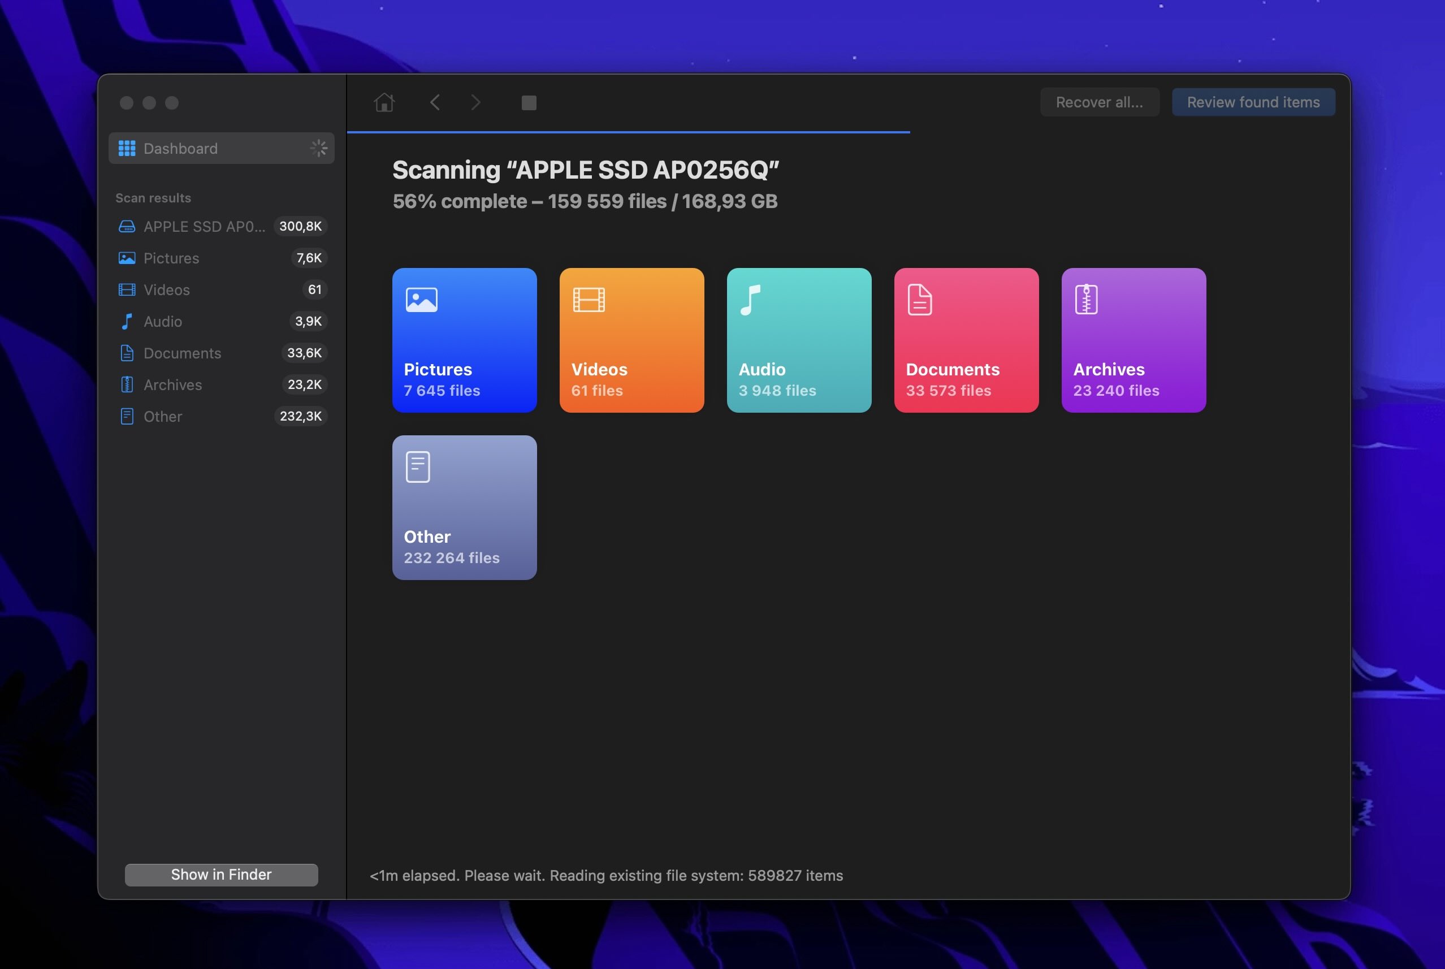Viewport: 1445px width, 969px height.
Task: Click the Pictures category icon
Action: [422, 299]
